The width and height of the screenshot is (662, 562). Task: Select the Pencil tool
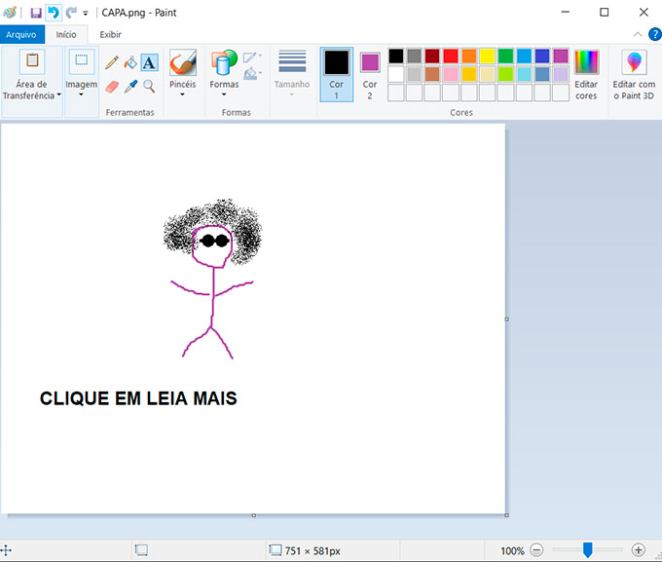coord(112,62)
